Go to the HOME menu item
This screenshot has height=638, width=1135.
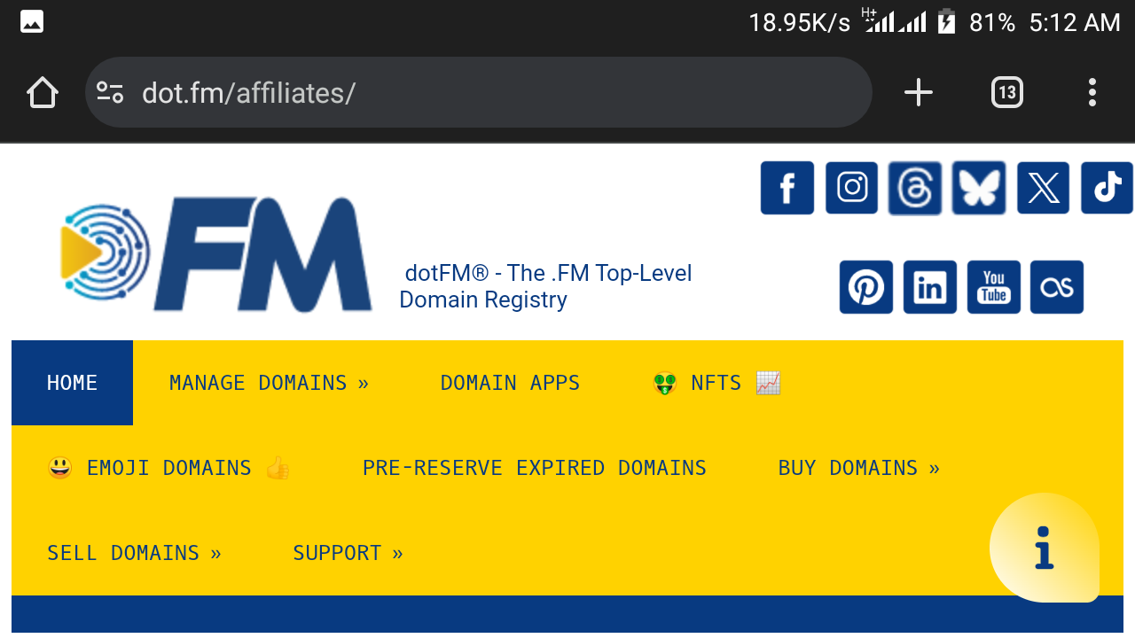[72, 383]
